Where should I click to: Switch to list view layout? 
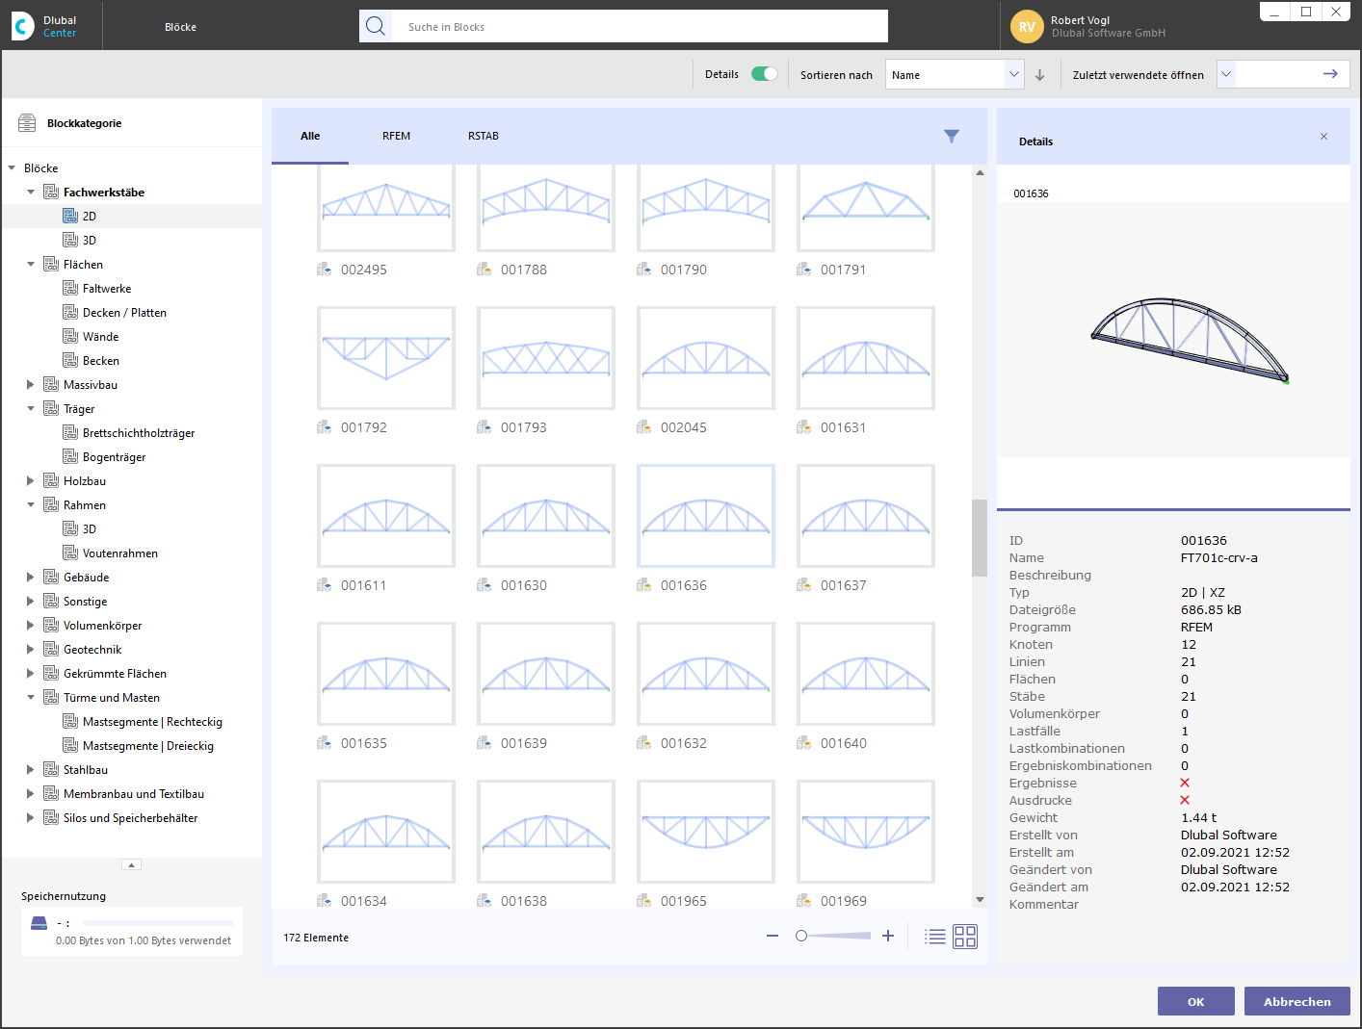(x=934, y=937)
